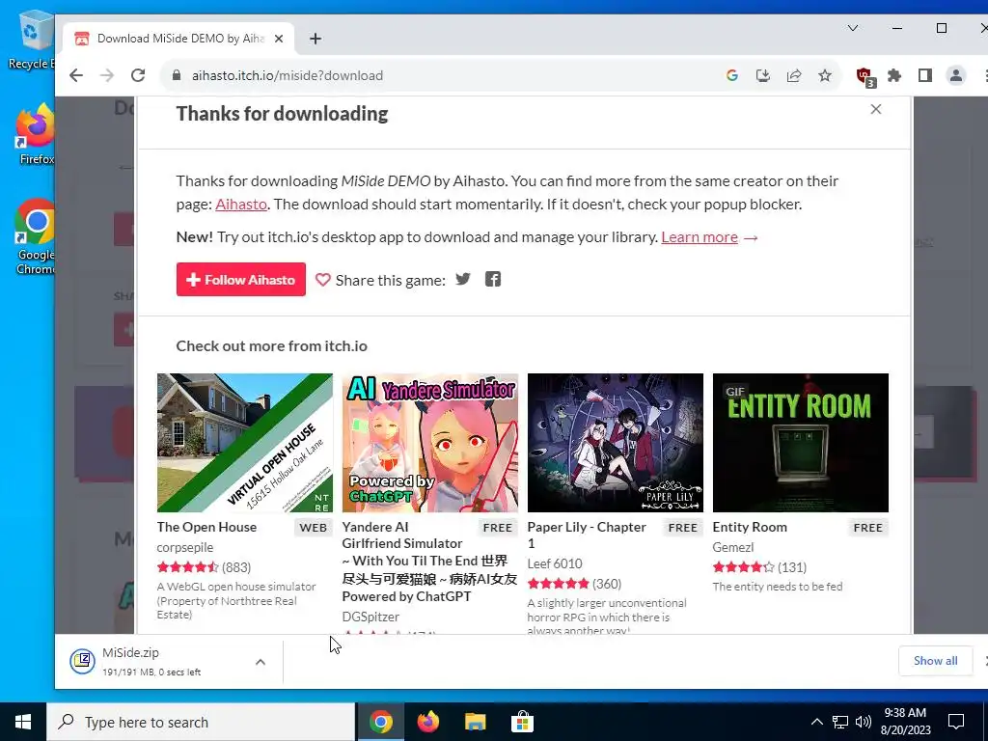This screenshot has width=988, height=741.
Task: Open the AI Yandere Simulator thumbnail
Action: pyautogui.click(x=429, y=442)
